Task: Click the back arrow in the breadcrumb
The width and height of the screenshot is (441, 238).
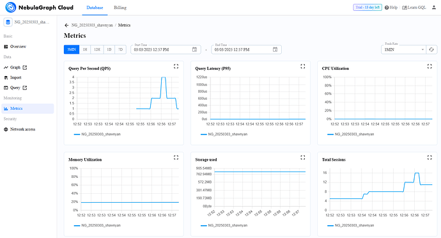Action: point(66,26)
